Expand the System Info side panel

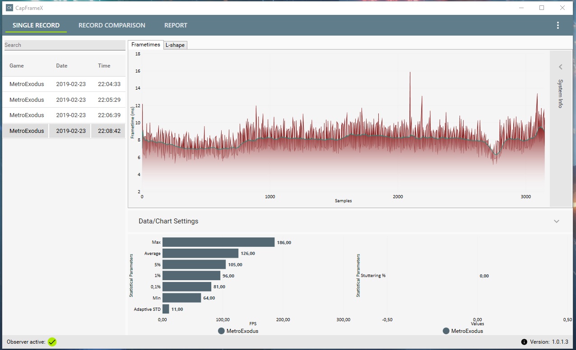[561, 67]
